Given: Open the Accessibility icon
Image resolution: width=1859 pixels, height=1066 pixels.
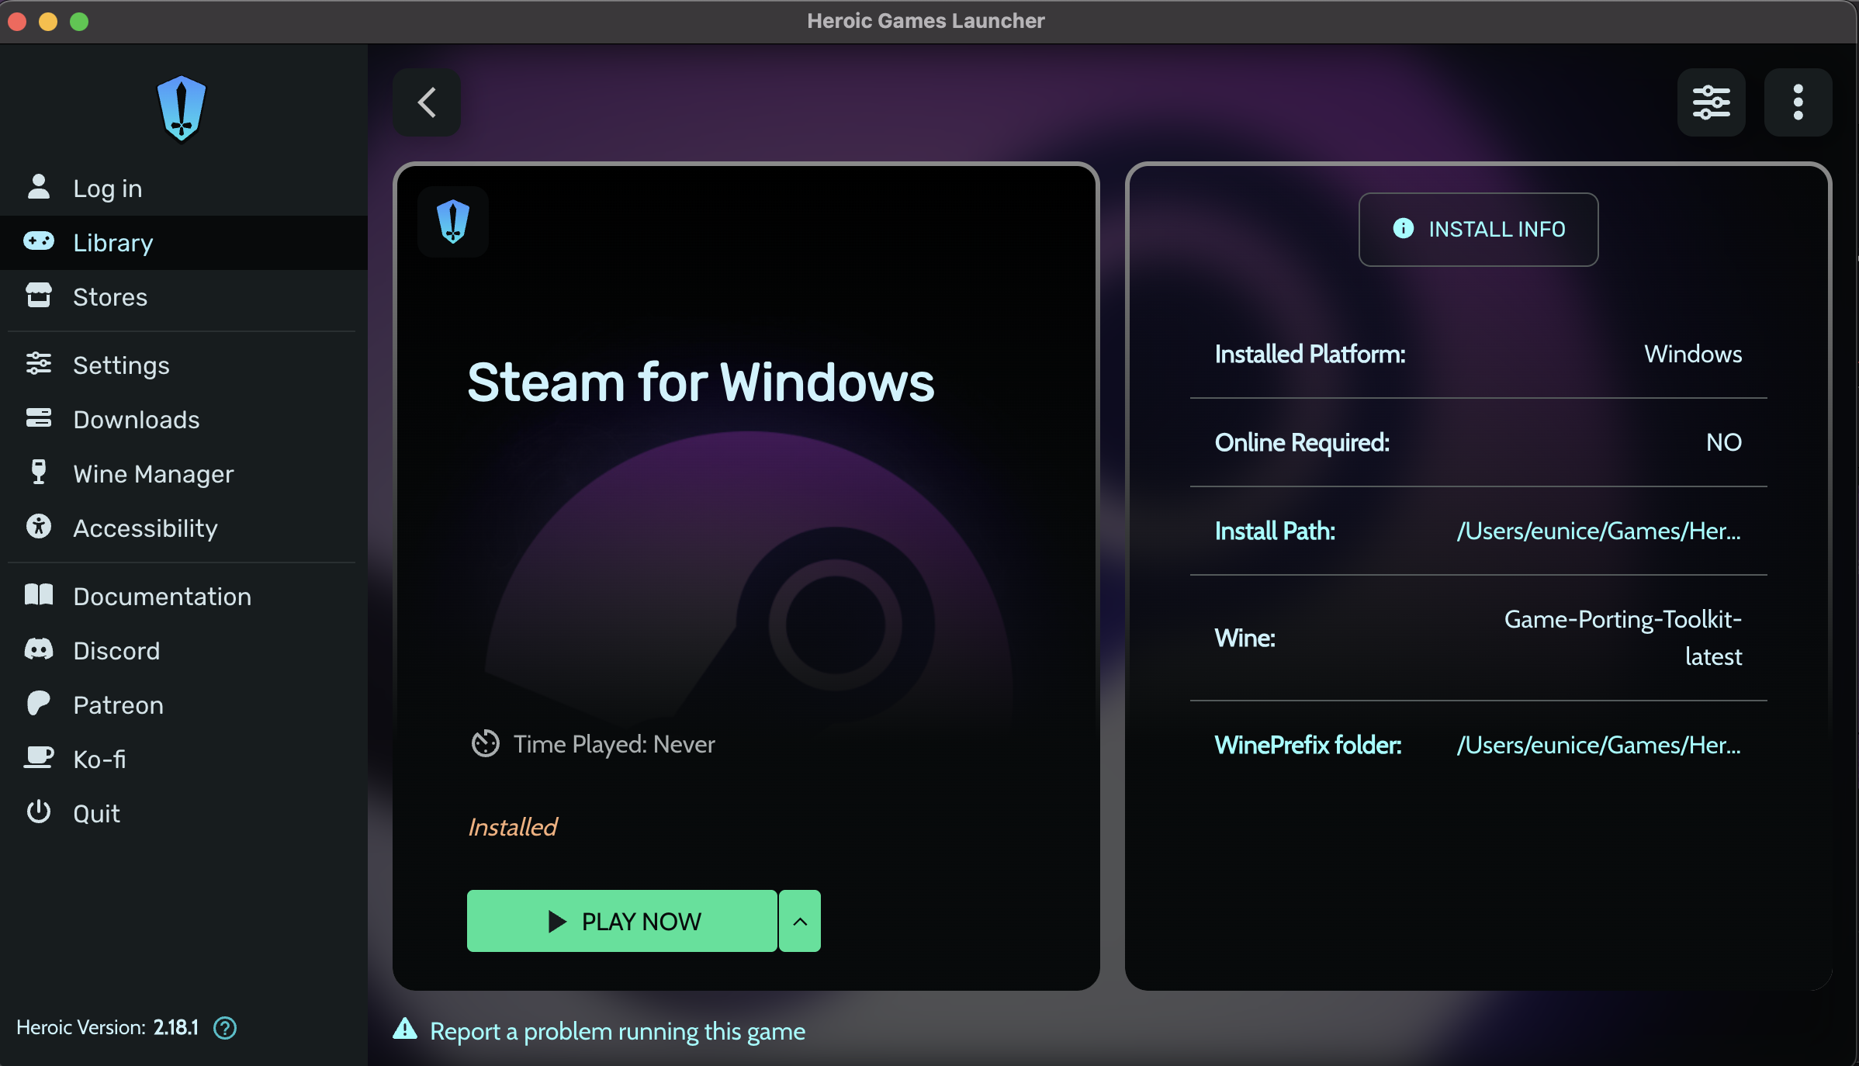Looking at the screenshot, I should (x=40, y=528).
